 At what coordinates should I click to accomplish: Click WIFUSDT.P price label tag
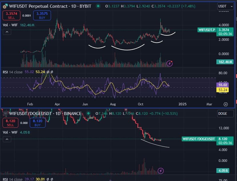point(206,30)
